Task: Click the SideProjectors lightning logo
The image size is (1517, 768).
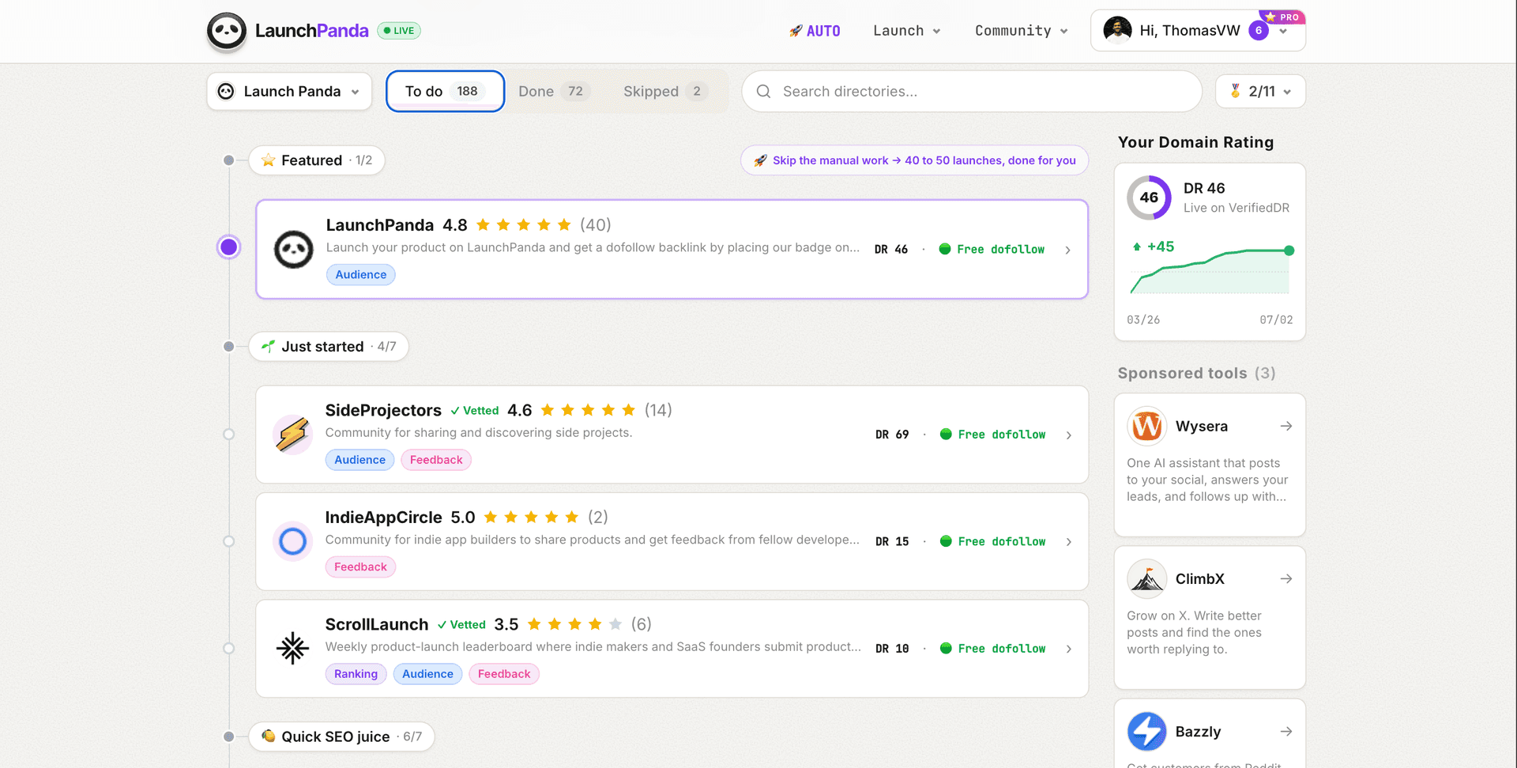Action: (292, 435)
